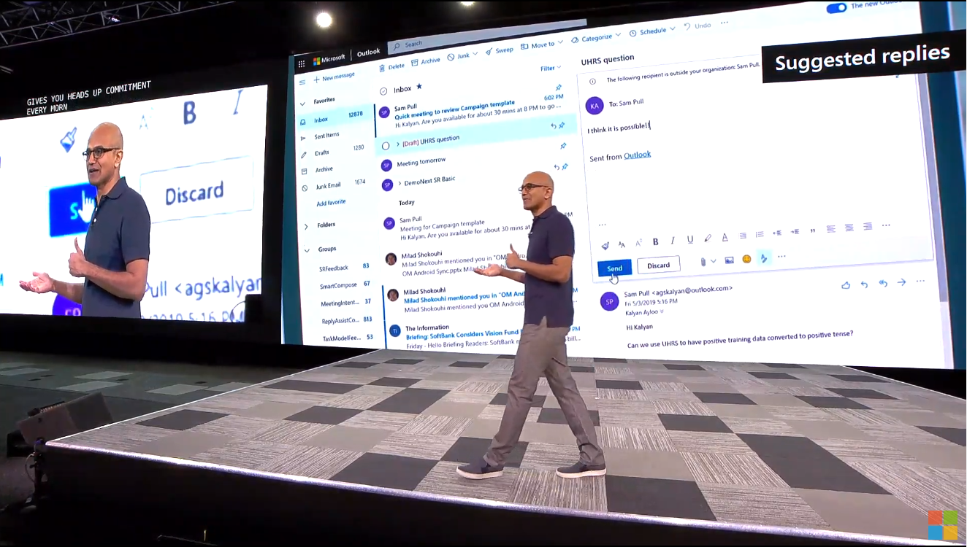This screenshot has height=547, width=967.
Task: Expand the Draft UHRS question conversation
Action: (398, 144)
